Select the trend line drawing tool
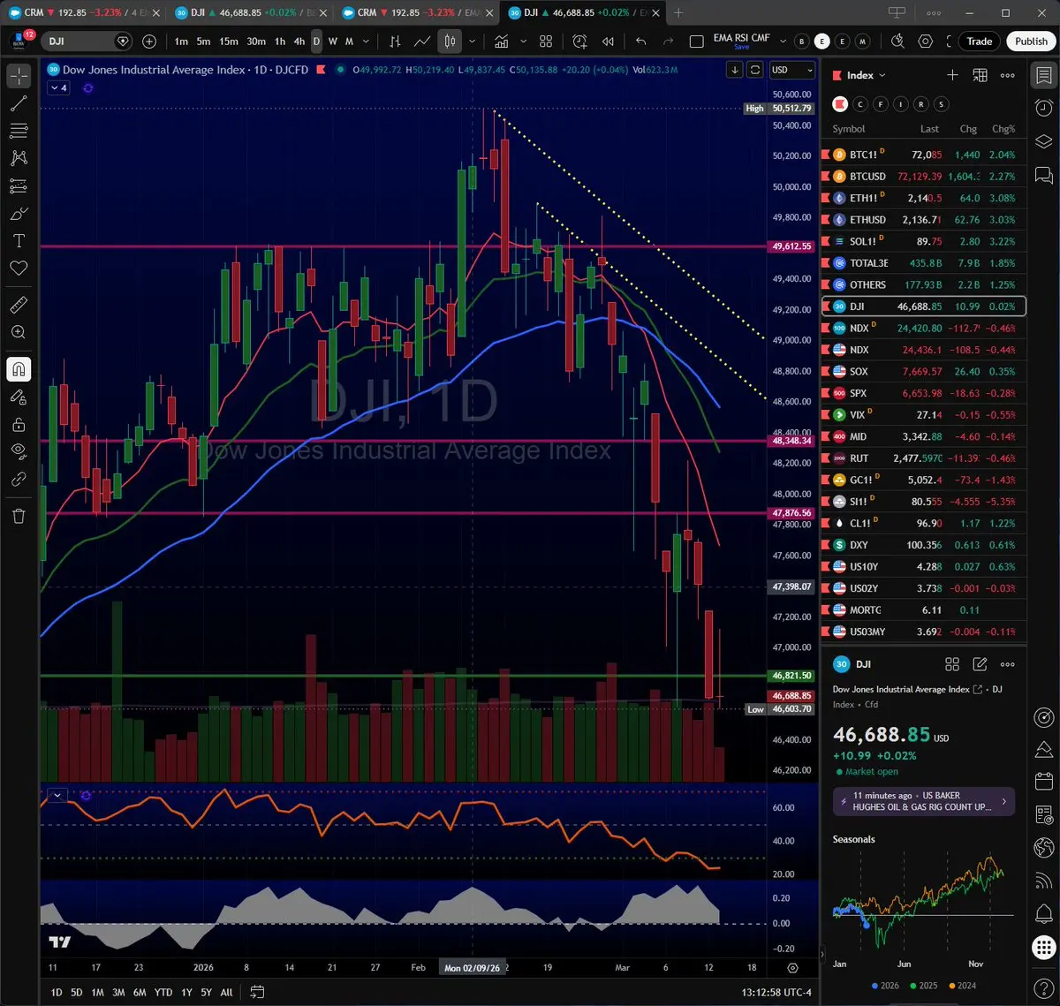The height and width of the screenshot is (1006, 1060). click(19, 103)
